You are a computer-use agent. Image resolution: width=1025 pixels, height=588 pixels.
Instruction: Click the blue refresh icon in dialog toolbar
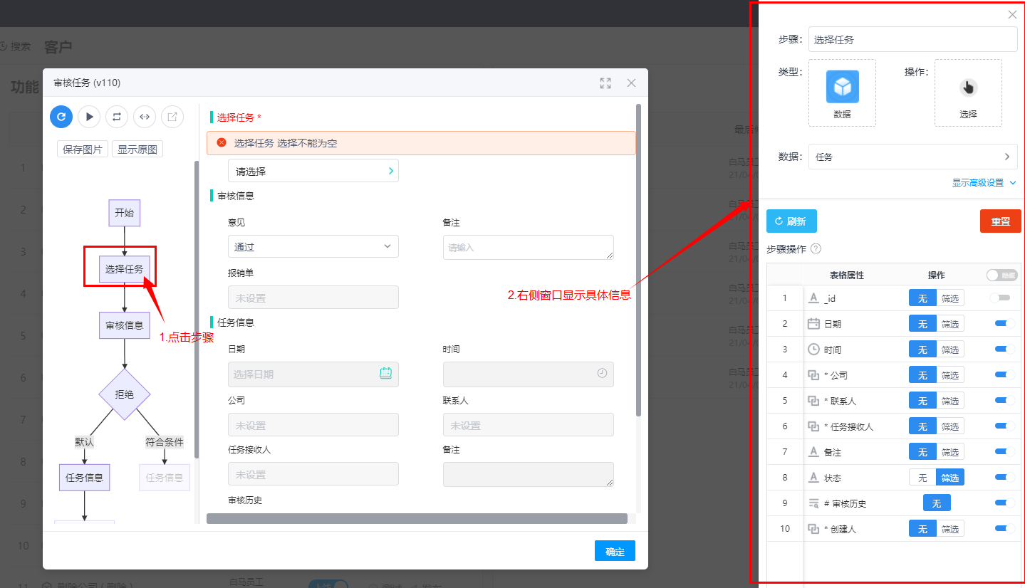[x=61, y=116]
